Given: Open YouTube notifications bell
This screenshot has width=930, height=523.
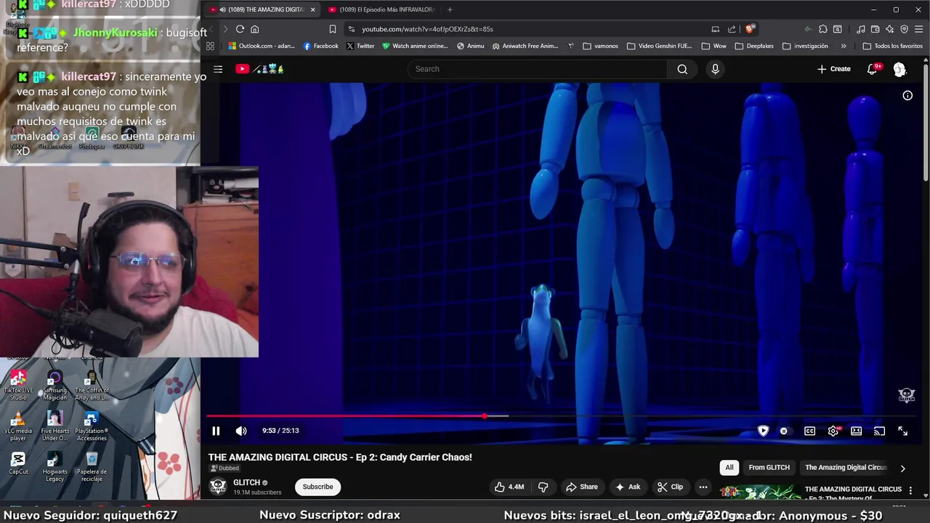Looking at the screenshot, I should [x=873, y=69].
